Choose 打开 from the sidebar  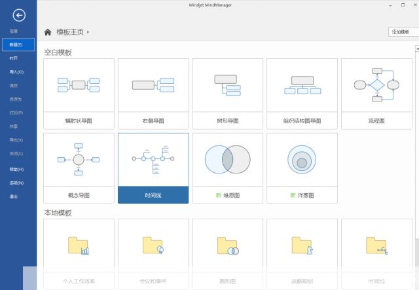point(14,58)
